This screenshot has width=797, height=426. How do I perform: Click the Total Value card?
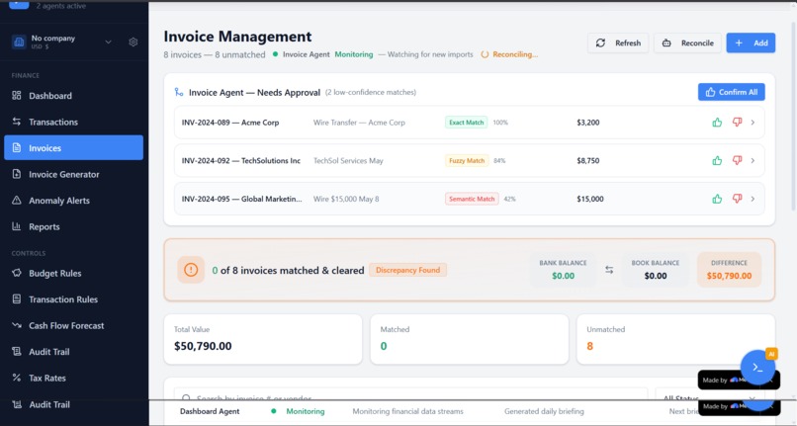[263, 339]
